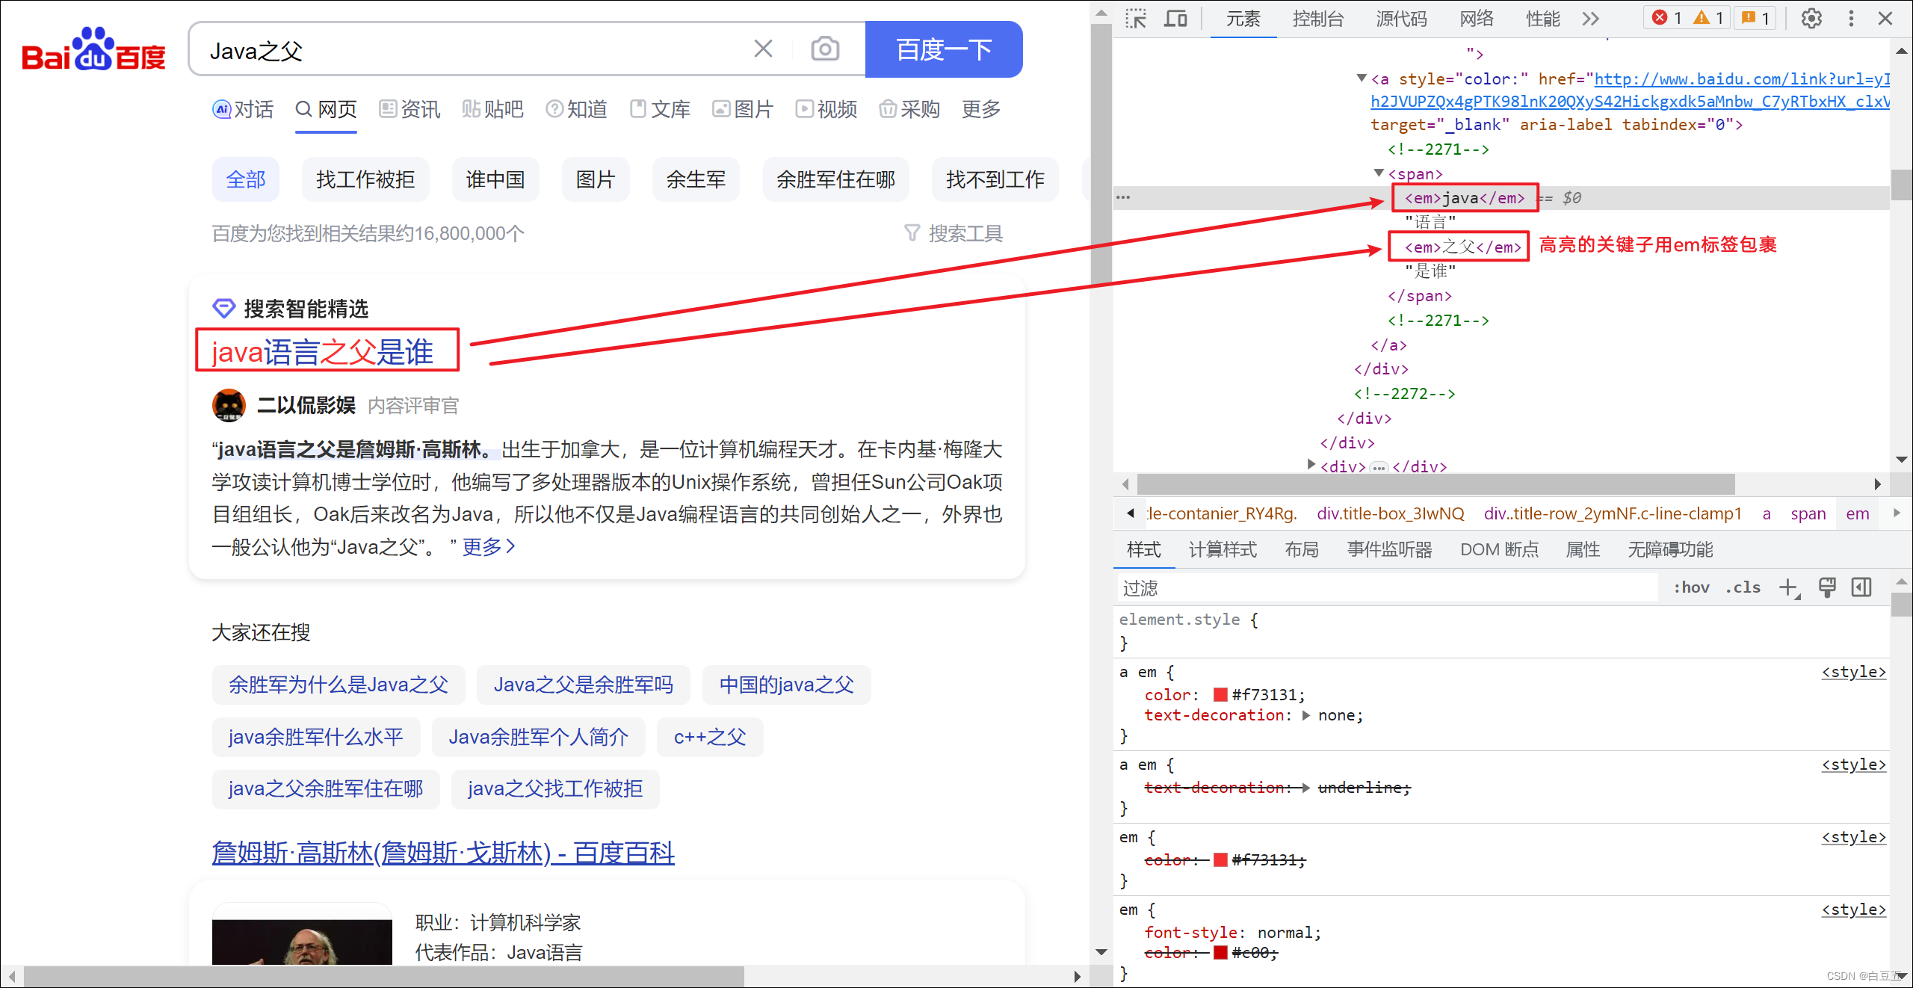Search java之父找工作被拒 suggestion
The height and width of the screenshot is (988, 1913).
pyautogui.click(x=555, y=789)
